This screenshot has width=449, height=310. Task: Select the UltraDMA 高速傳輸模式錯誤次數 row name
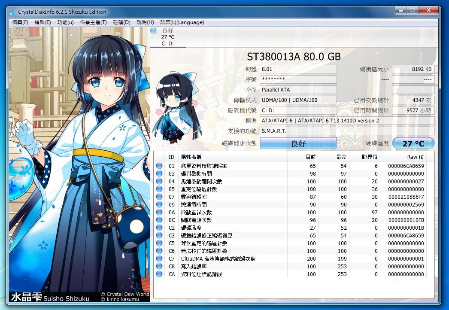(218, 259)
